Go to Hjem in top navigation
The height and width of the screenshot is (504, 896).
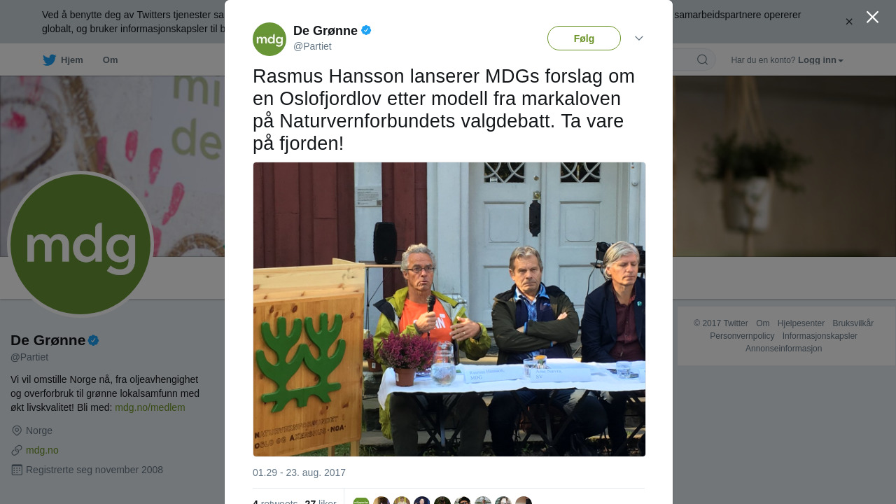pyautogui.click(x=72, y=60)
